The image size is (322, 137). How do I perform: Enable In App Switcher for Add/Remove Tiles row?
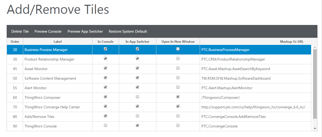click(137, 116)
